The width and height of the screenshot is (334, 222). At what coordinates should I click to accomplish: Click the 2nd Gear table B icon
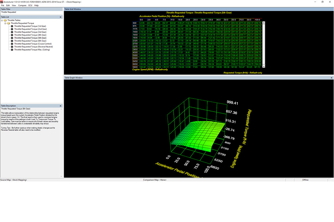point(12,29)
